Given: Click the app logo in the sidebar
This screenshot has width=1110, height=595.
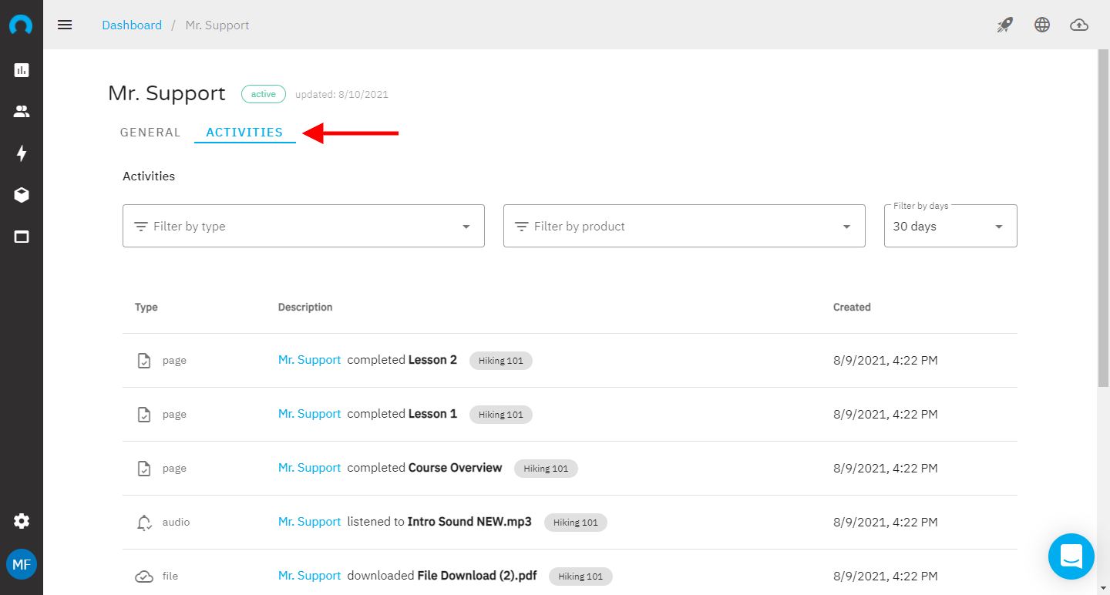Looking at the screenshot, I should pyautogui.click(x=22, y=25).
